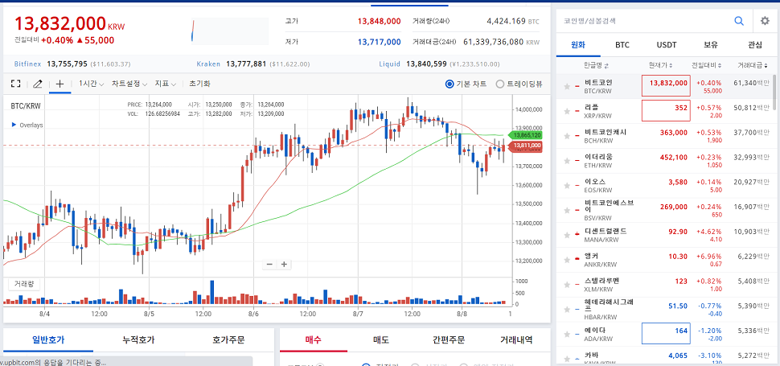Click the 코인명/심볼검색 search field
Viewport: 780px width, 366px height.
point(645,21)
